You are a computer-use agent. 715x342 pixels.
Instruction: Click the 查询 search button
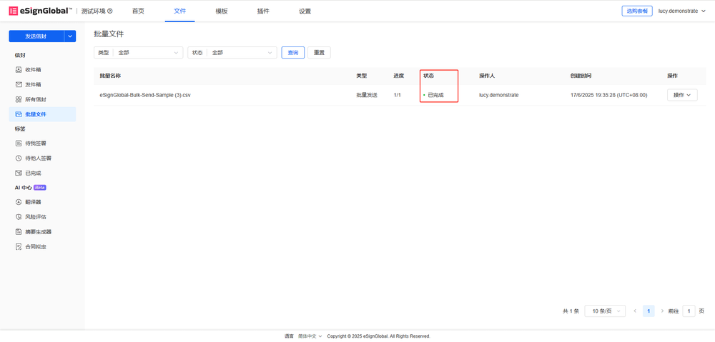[293, 53]
